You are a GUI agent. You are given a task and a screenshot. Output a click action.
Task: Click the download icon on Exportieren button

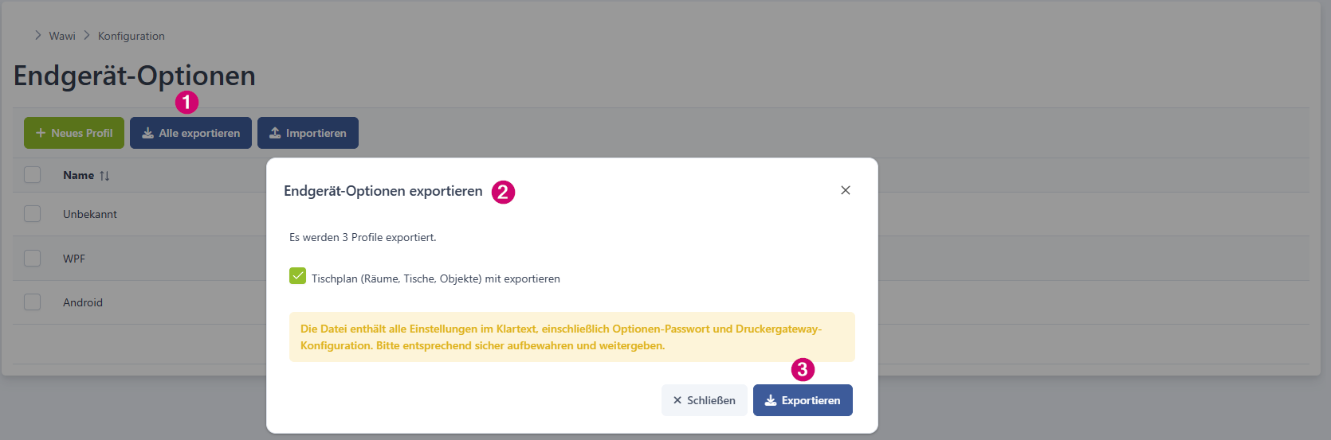click(771, 400)
